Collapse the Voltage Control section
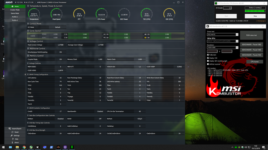Screen dimensions: 268x150 [x=28, y=41]
